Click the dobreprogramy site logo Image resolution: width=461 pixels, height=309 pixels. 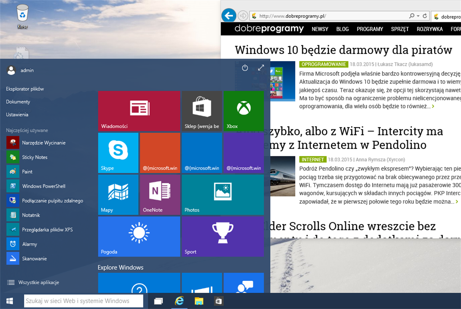[269, 29]
